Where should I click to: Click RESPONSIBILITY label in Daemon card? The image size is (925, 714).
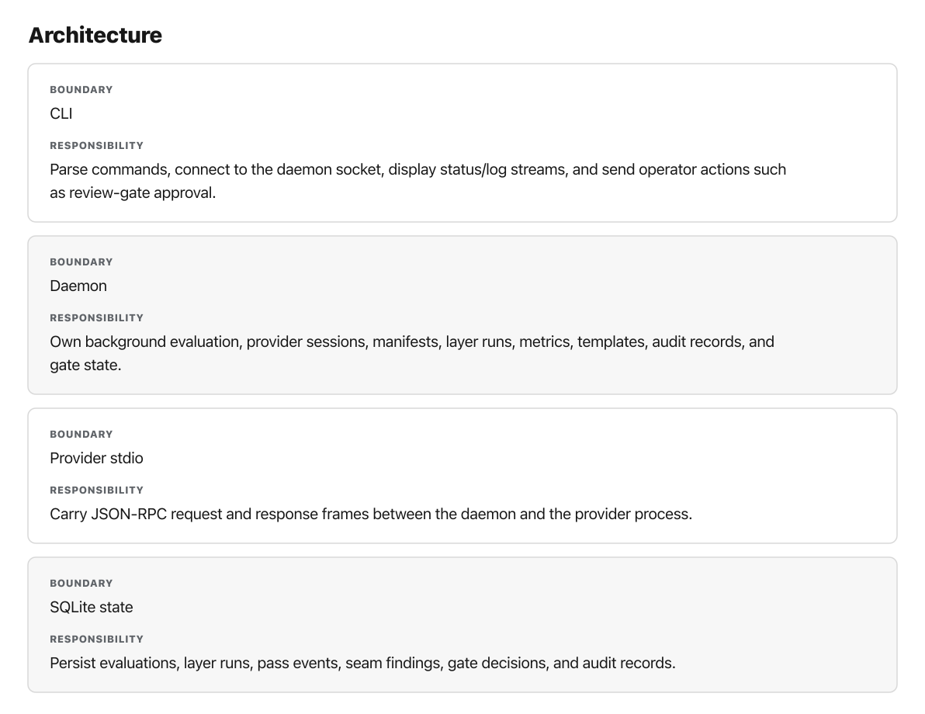pos(97,318)
